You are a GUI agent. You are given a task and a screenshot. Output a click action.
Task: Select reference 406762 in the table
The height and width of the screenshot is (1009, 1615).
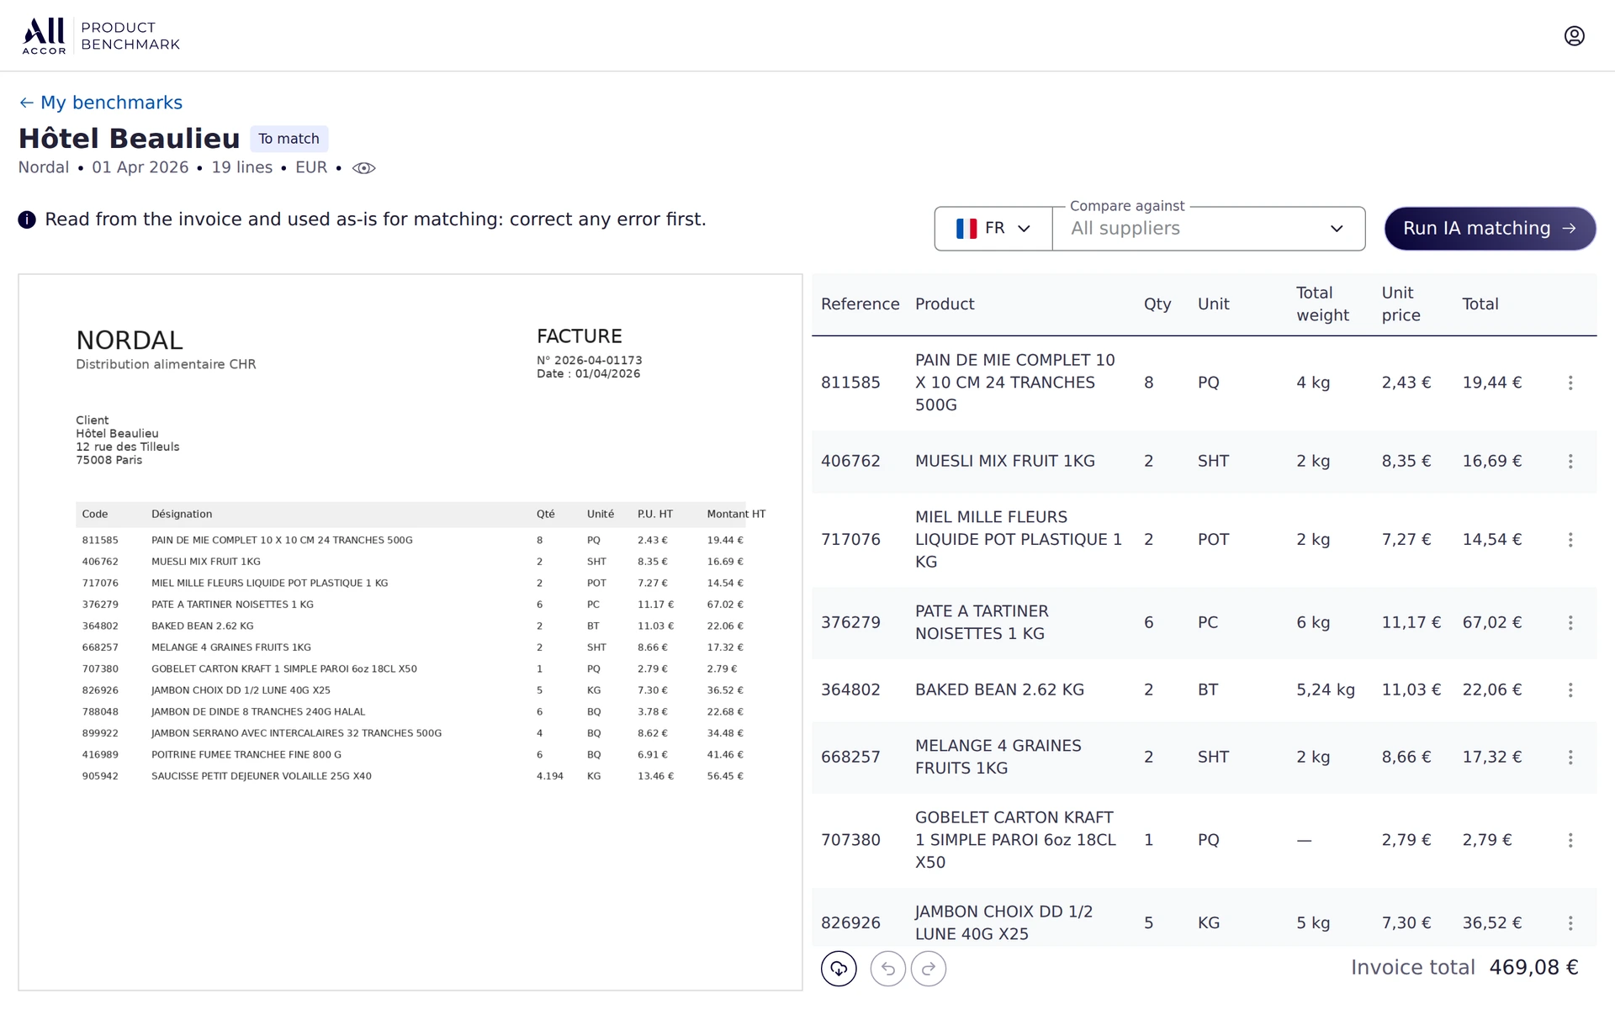coord(850,462)
